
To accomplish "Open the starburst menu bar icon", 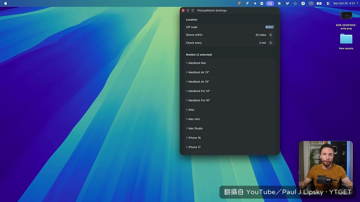I will click(279, 3).
